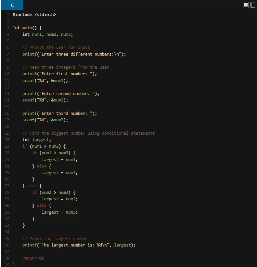The width and height of the screenshot is (257, 267).
Task: Click 'largest = num3;' on line 25
Action: pyautogui.click(x=59, y=173)
